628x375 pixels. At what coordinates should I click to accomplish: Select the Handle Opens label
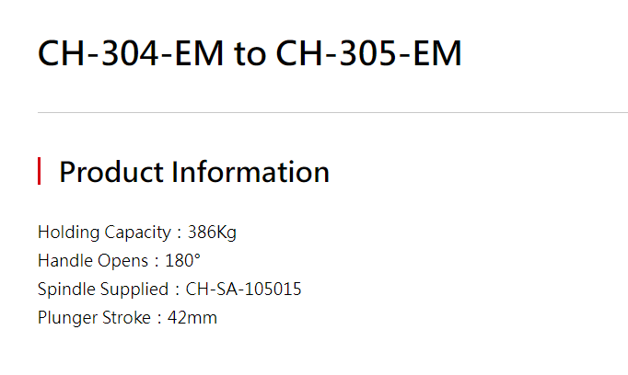click(93, 261)
